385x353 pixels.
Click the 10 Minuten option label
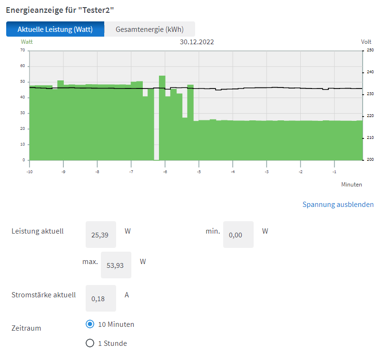(116, 324)
